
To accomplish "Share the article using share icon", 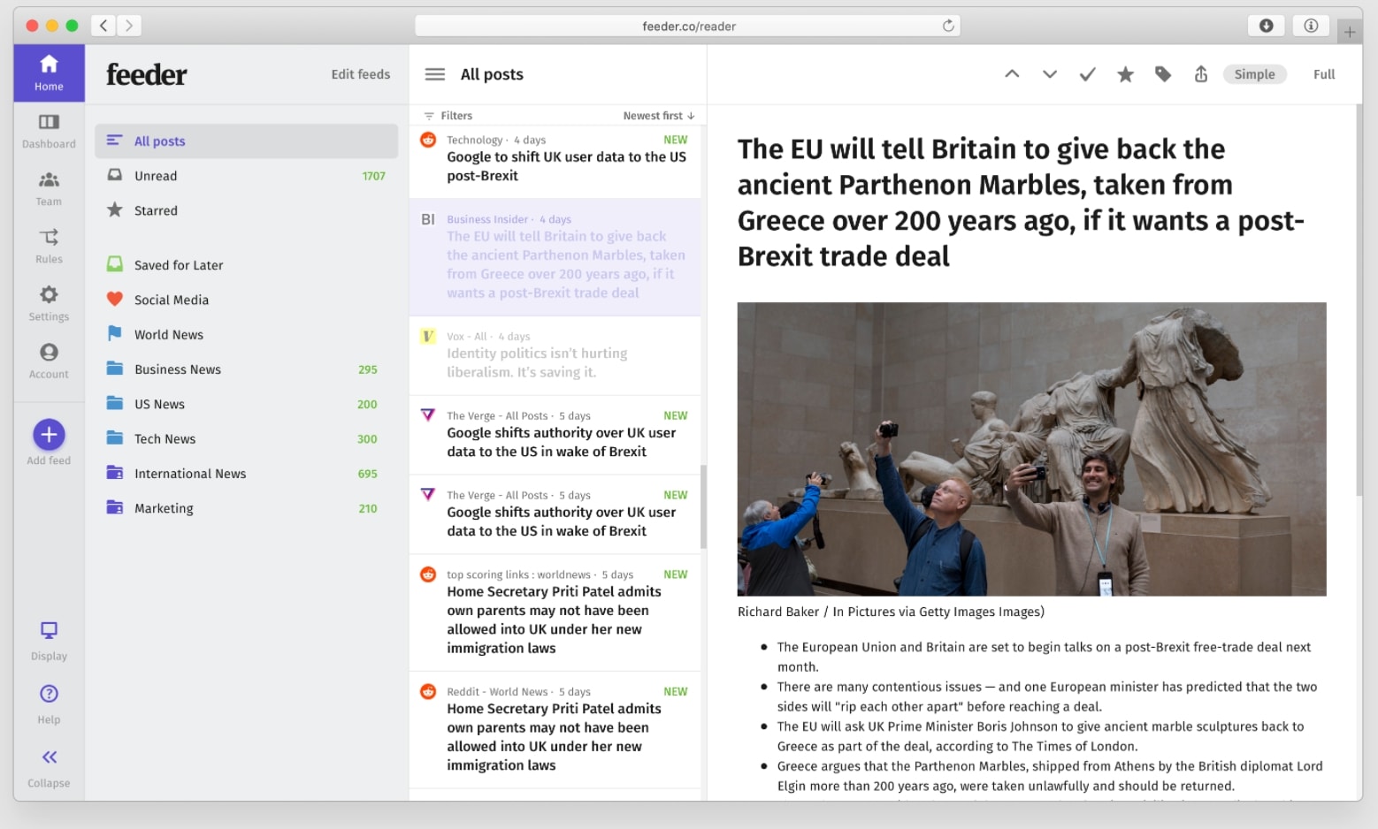I will click(1200, 74).
